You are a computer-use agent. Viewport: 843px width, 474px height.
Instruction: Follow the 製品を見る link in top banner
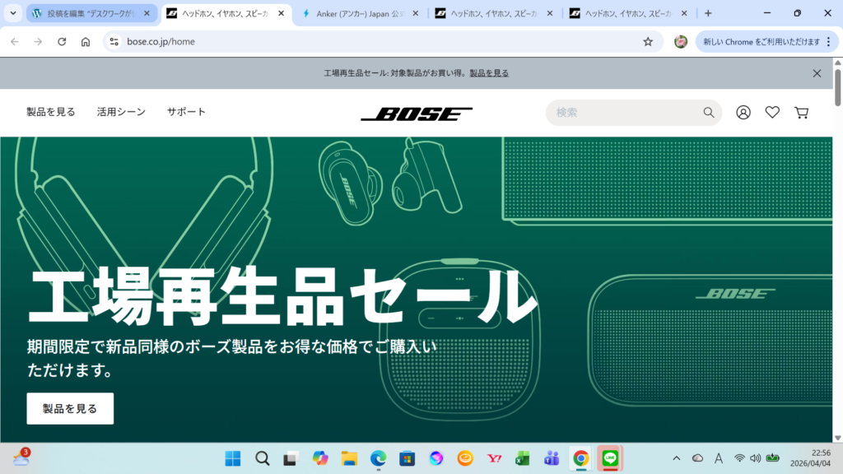click(x=489, y=73)
